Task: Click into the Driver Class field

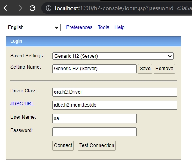Action: click(115, 92)
